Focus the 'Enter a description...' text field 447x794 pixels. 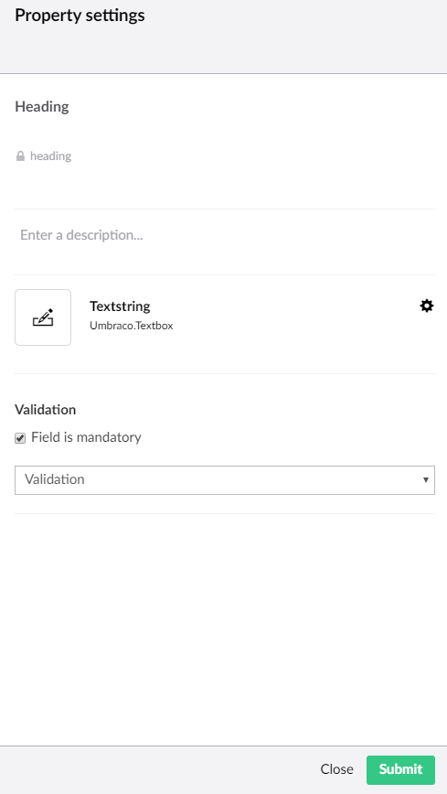coord(225,235)
